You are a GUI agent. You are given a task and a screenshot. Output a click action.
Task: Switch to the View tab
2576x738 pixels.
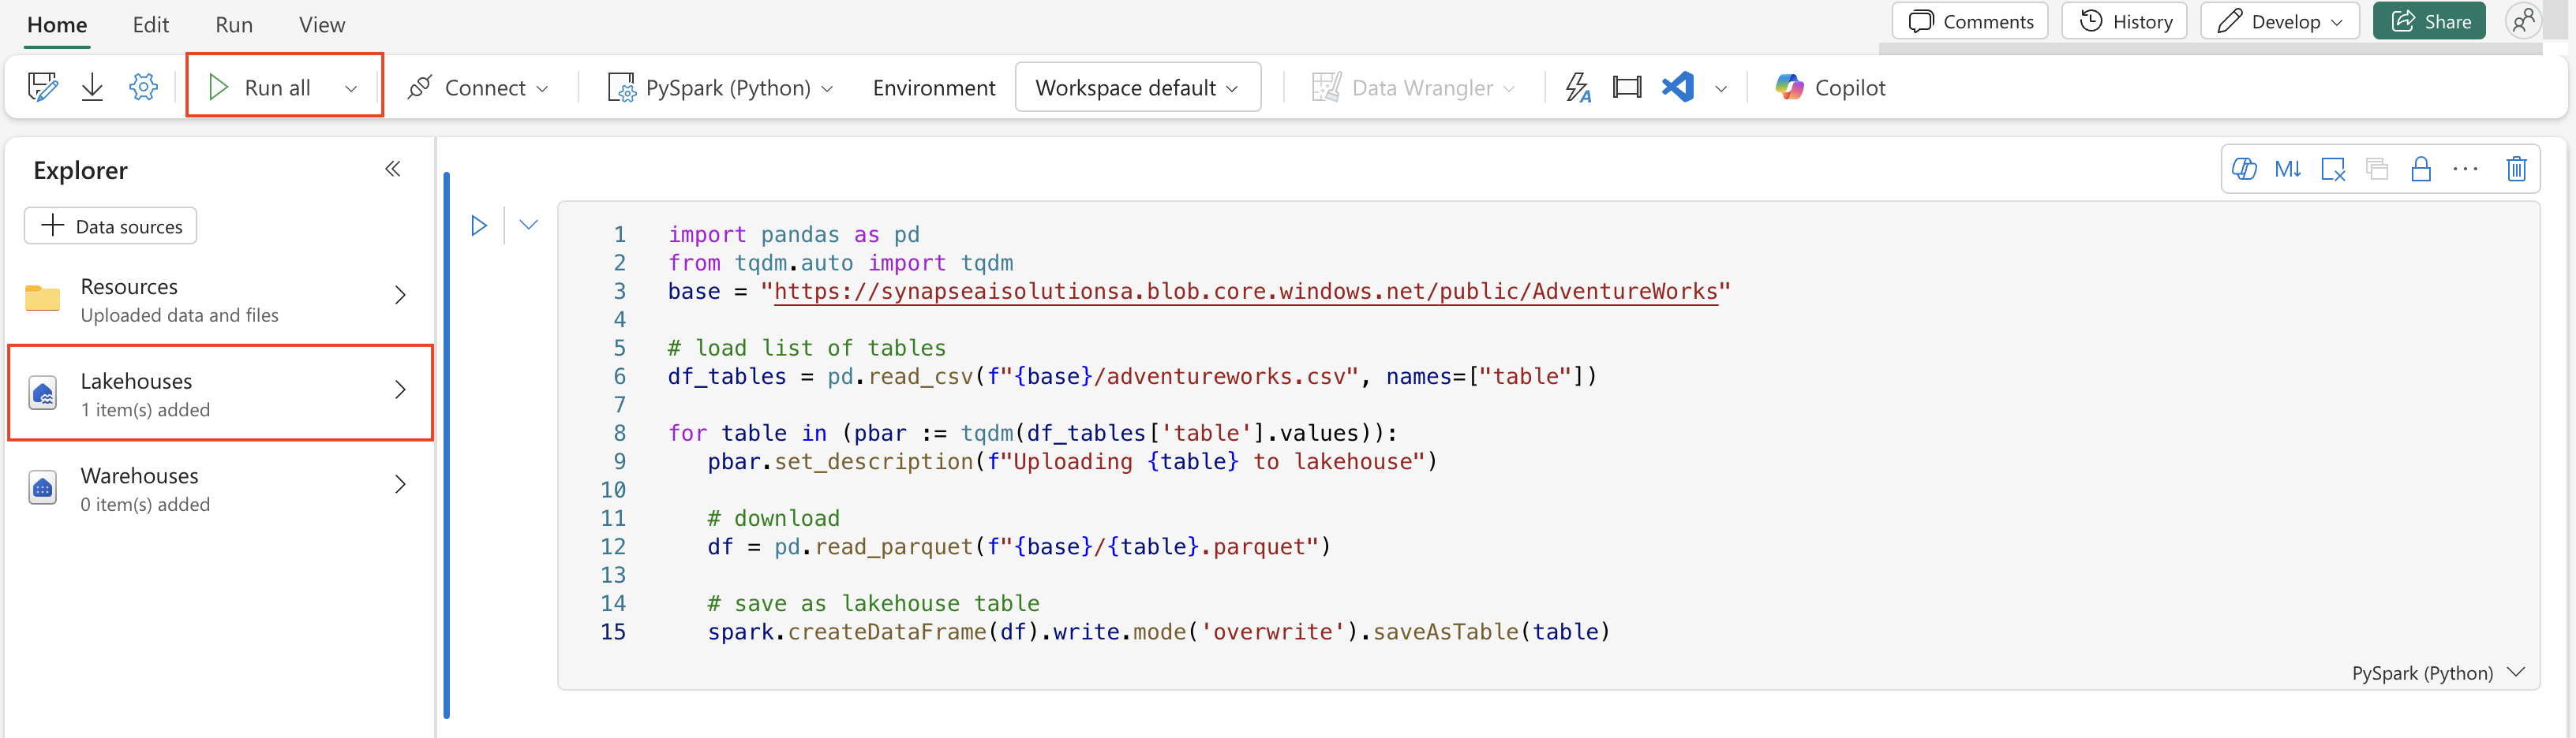click(x=322, y=24)
